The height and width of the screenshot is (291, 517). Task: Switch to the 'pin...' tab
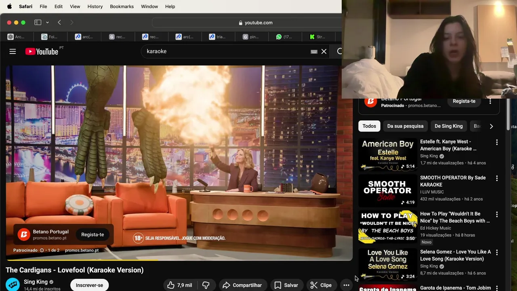tap(251, 37)
